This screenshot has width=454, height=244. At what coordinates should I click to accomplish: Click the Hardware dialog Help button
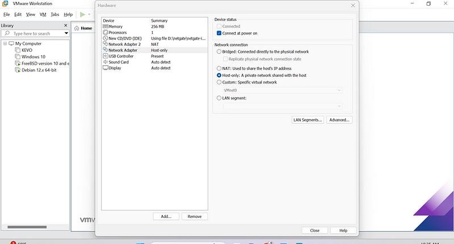pyautogui.click(x=343, y=230)
